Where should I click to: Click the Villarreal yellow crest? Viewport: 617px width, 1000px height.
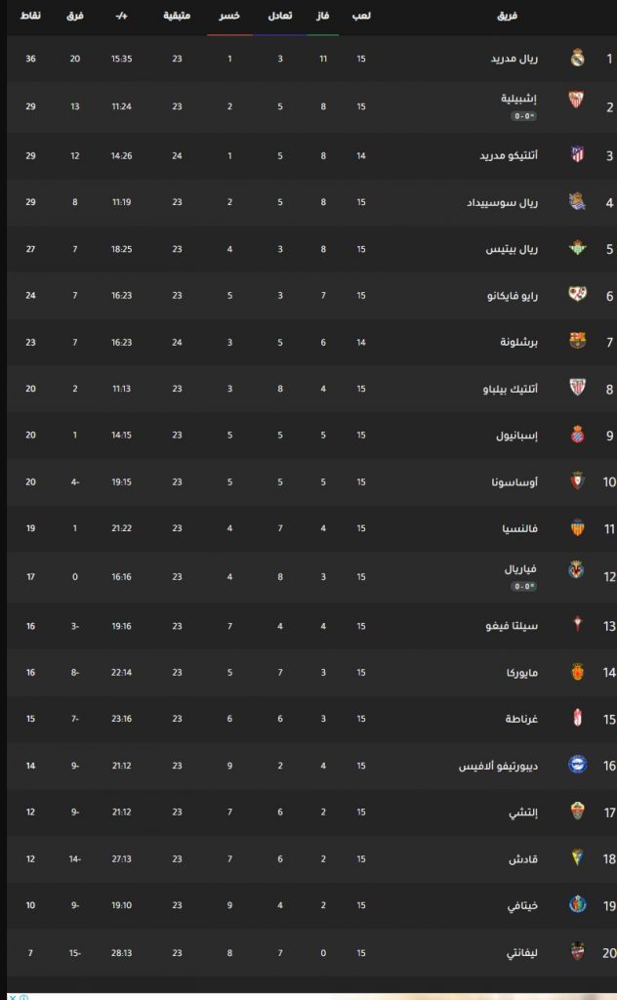[x=576, y=569]
